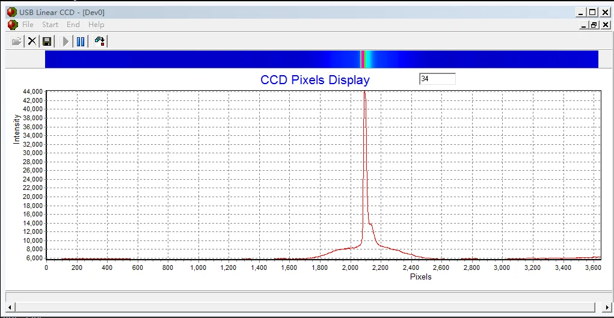Open file with the folder toolbar icon
614x318 pixels.
point(16,41)
